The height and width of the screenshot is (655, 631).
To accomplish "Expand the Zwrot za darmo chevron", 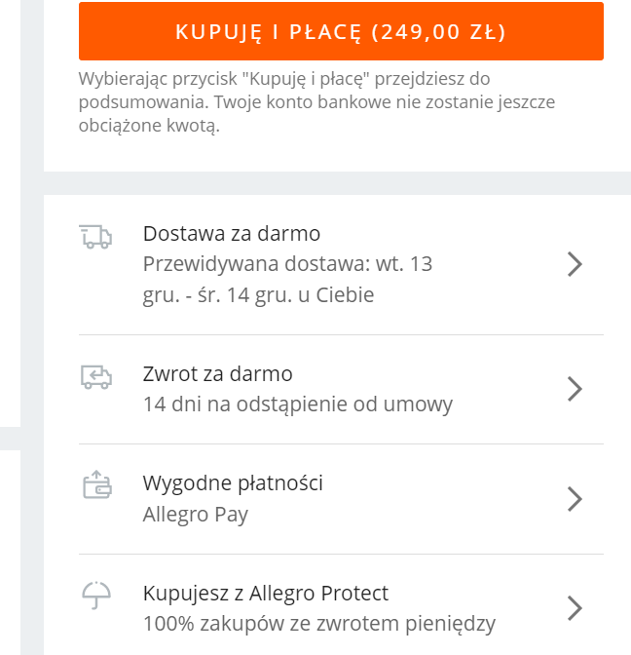I will coord(575,389).
